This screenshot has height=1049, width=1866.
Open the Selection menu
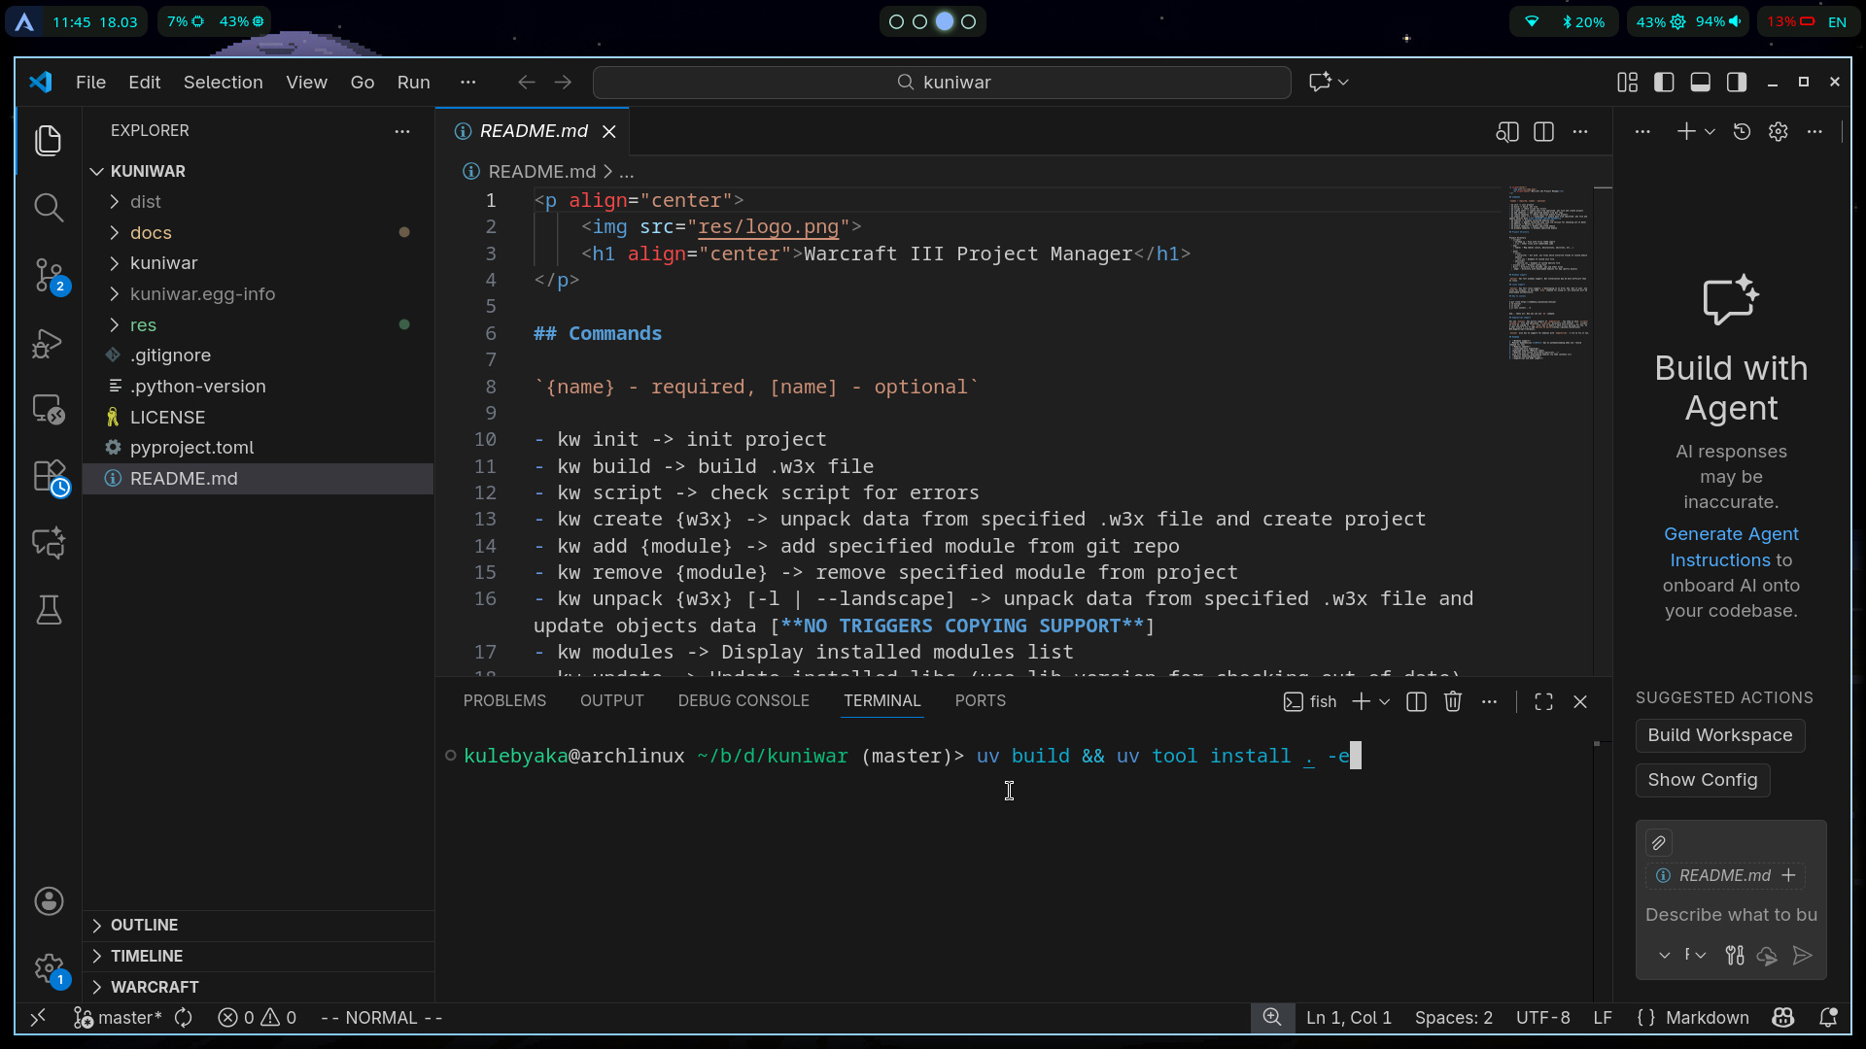223,83
